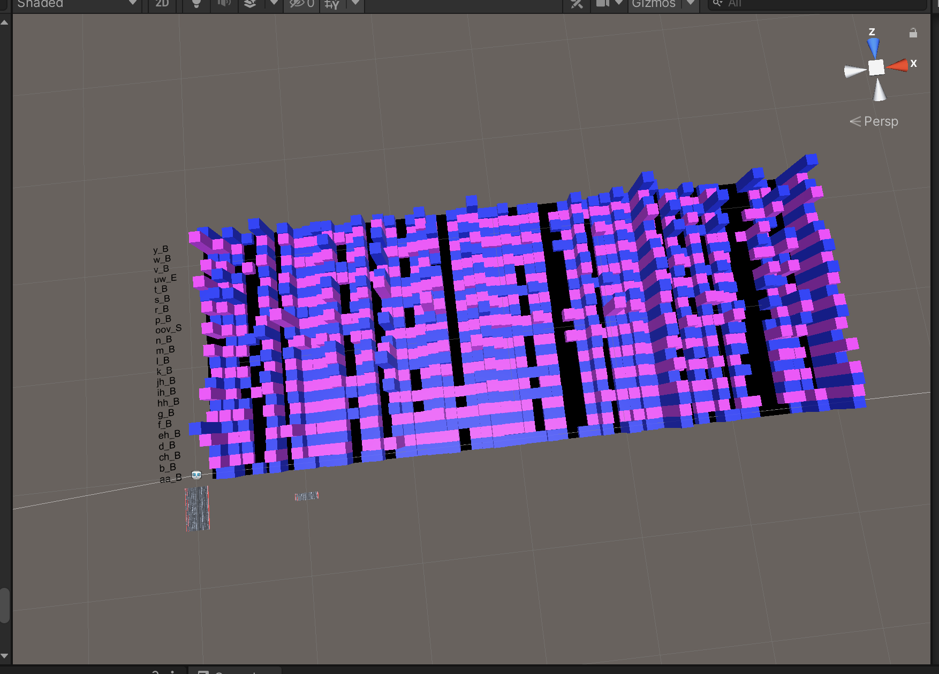Click the hidden objects eye icon
The width and height of the screenshot is (939, 674).
[x=301, y=4]
